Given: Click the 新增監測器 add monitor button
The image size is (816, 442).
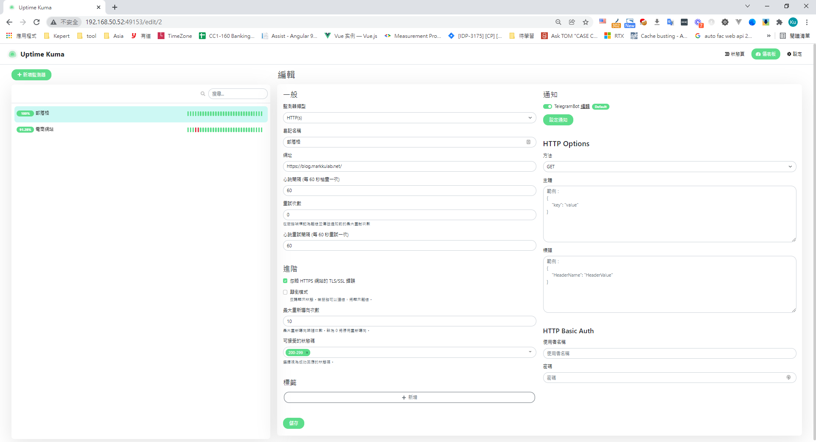Looking at the screenshot, I should 31,75.
